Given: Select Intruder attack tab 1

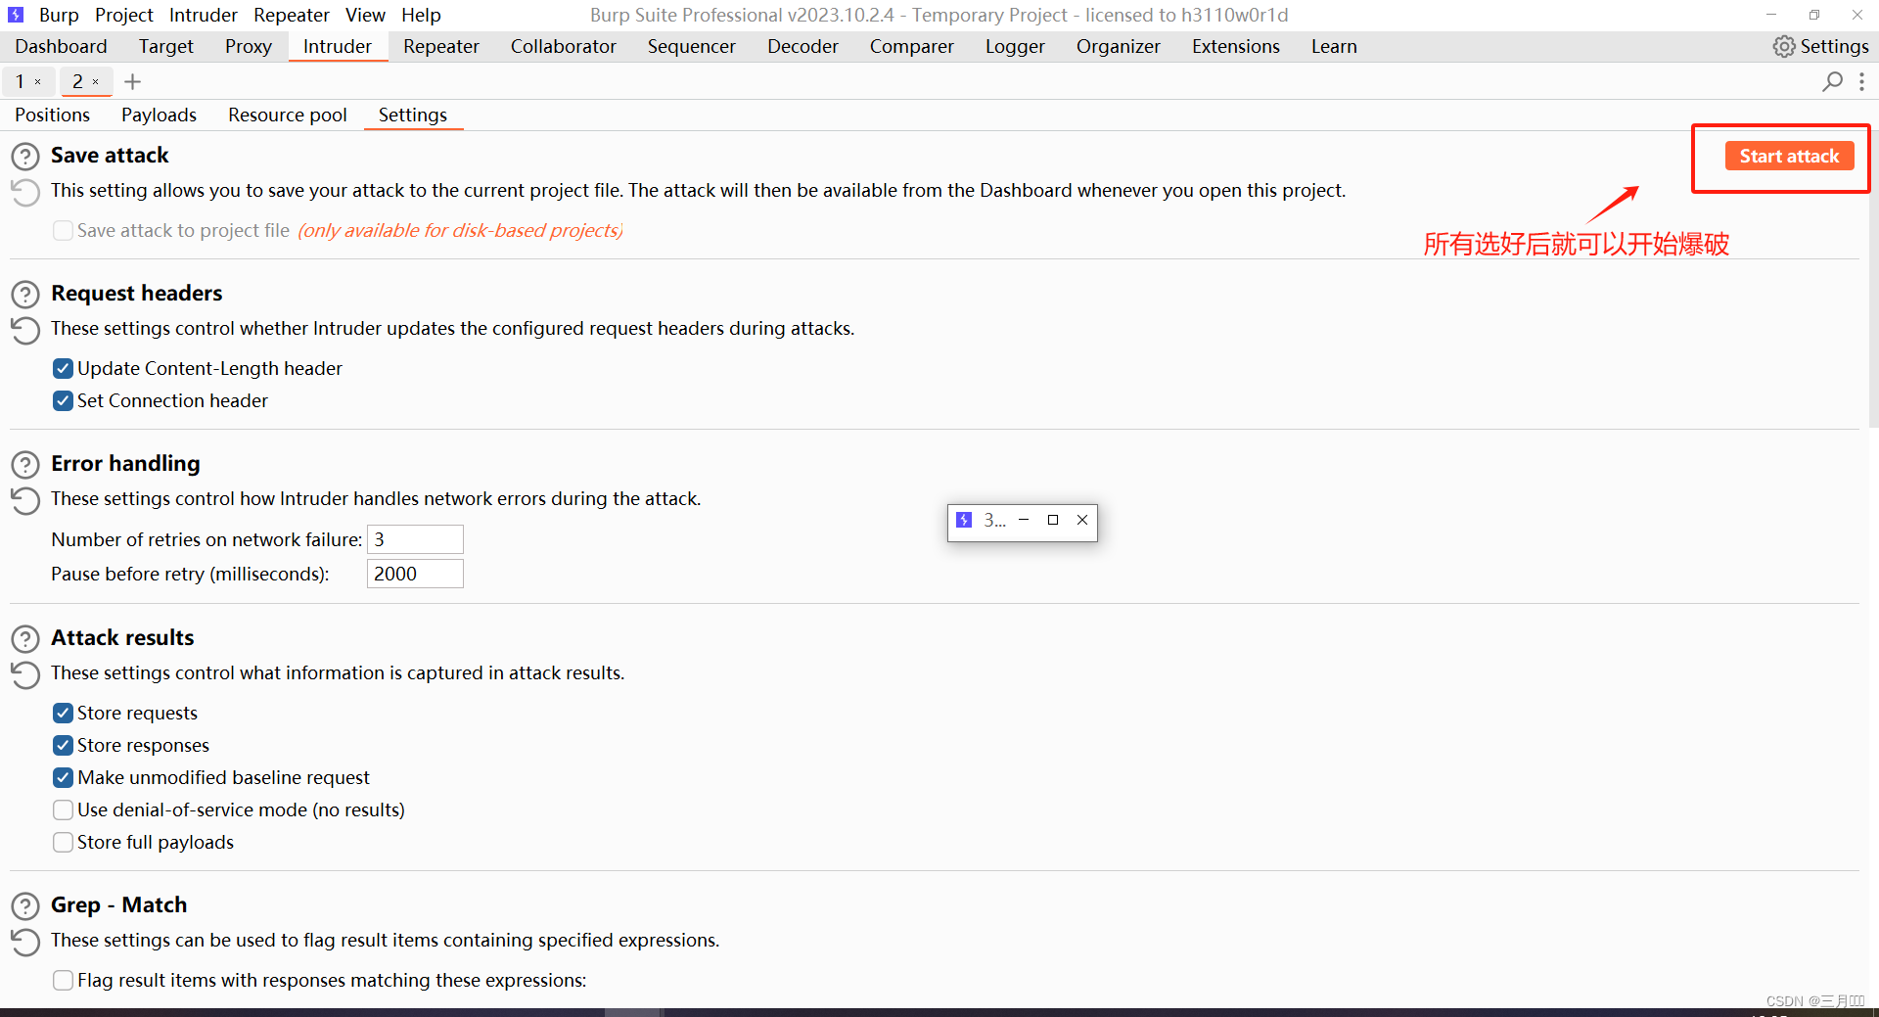Looking at the screenshot, I should point(20,82).
